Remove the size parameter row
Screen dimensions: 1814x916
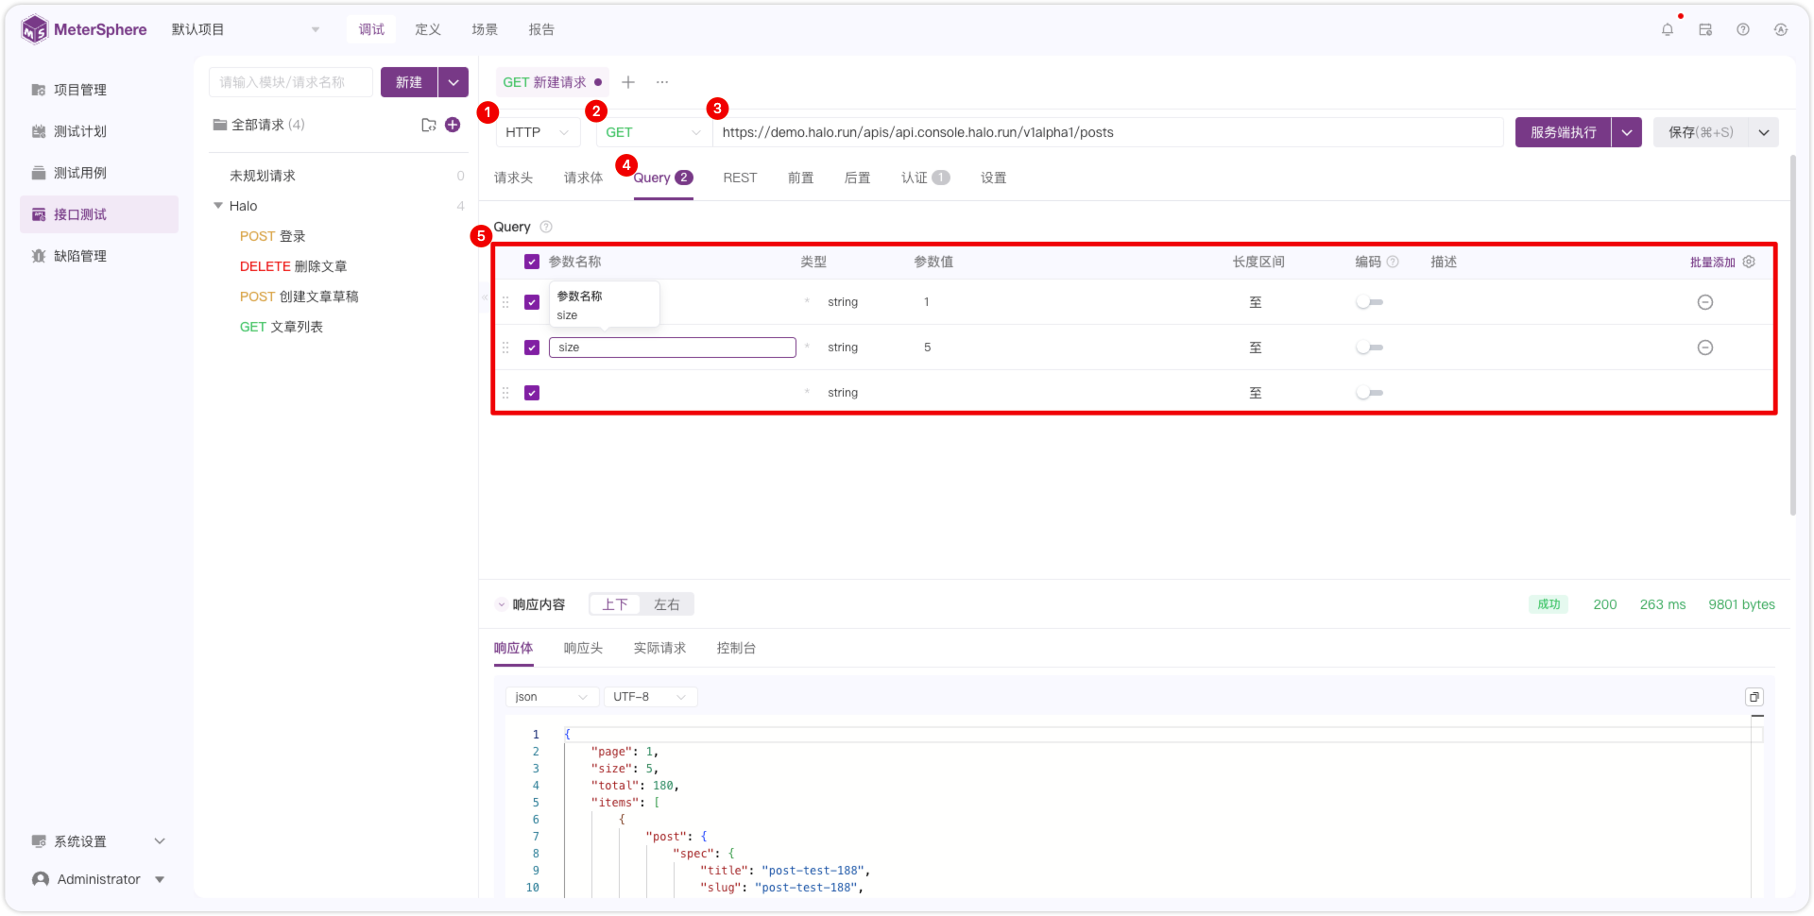click(1705, 348)
